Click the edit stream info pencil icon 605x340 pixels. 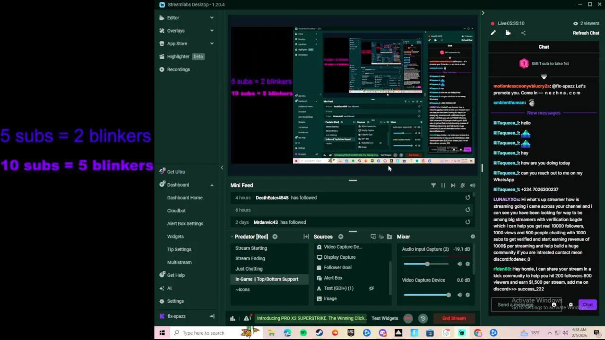[493, 33]
